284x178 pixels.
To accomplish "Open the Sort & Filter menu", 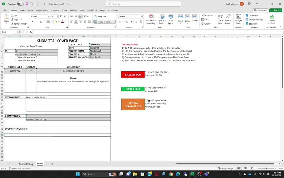I will click(x=220, y=19).
